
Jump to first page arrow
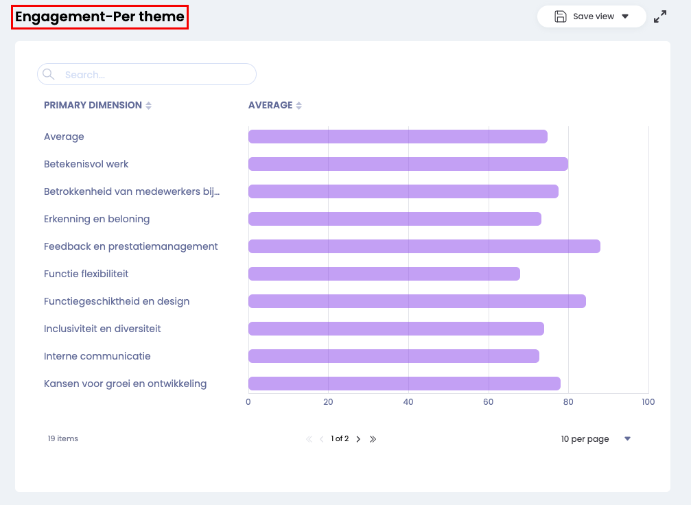pos(309,439)
